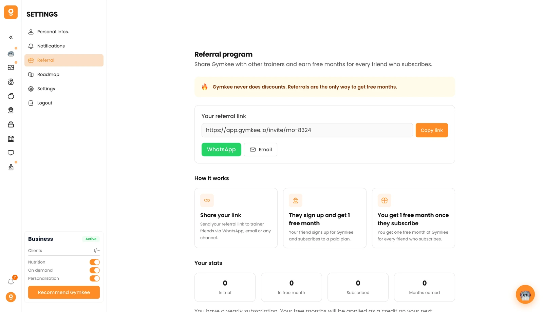Click the 'Share your link' card title
543x312 pixels.
click(221, 215)
